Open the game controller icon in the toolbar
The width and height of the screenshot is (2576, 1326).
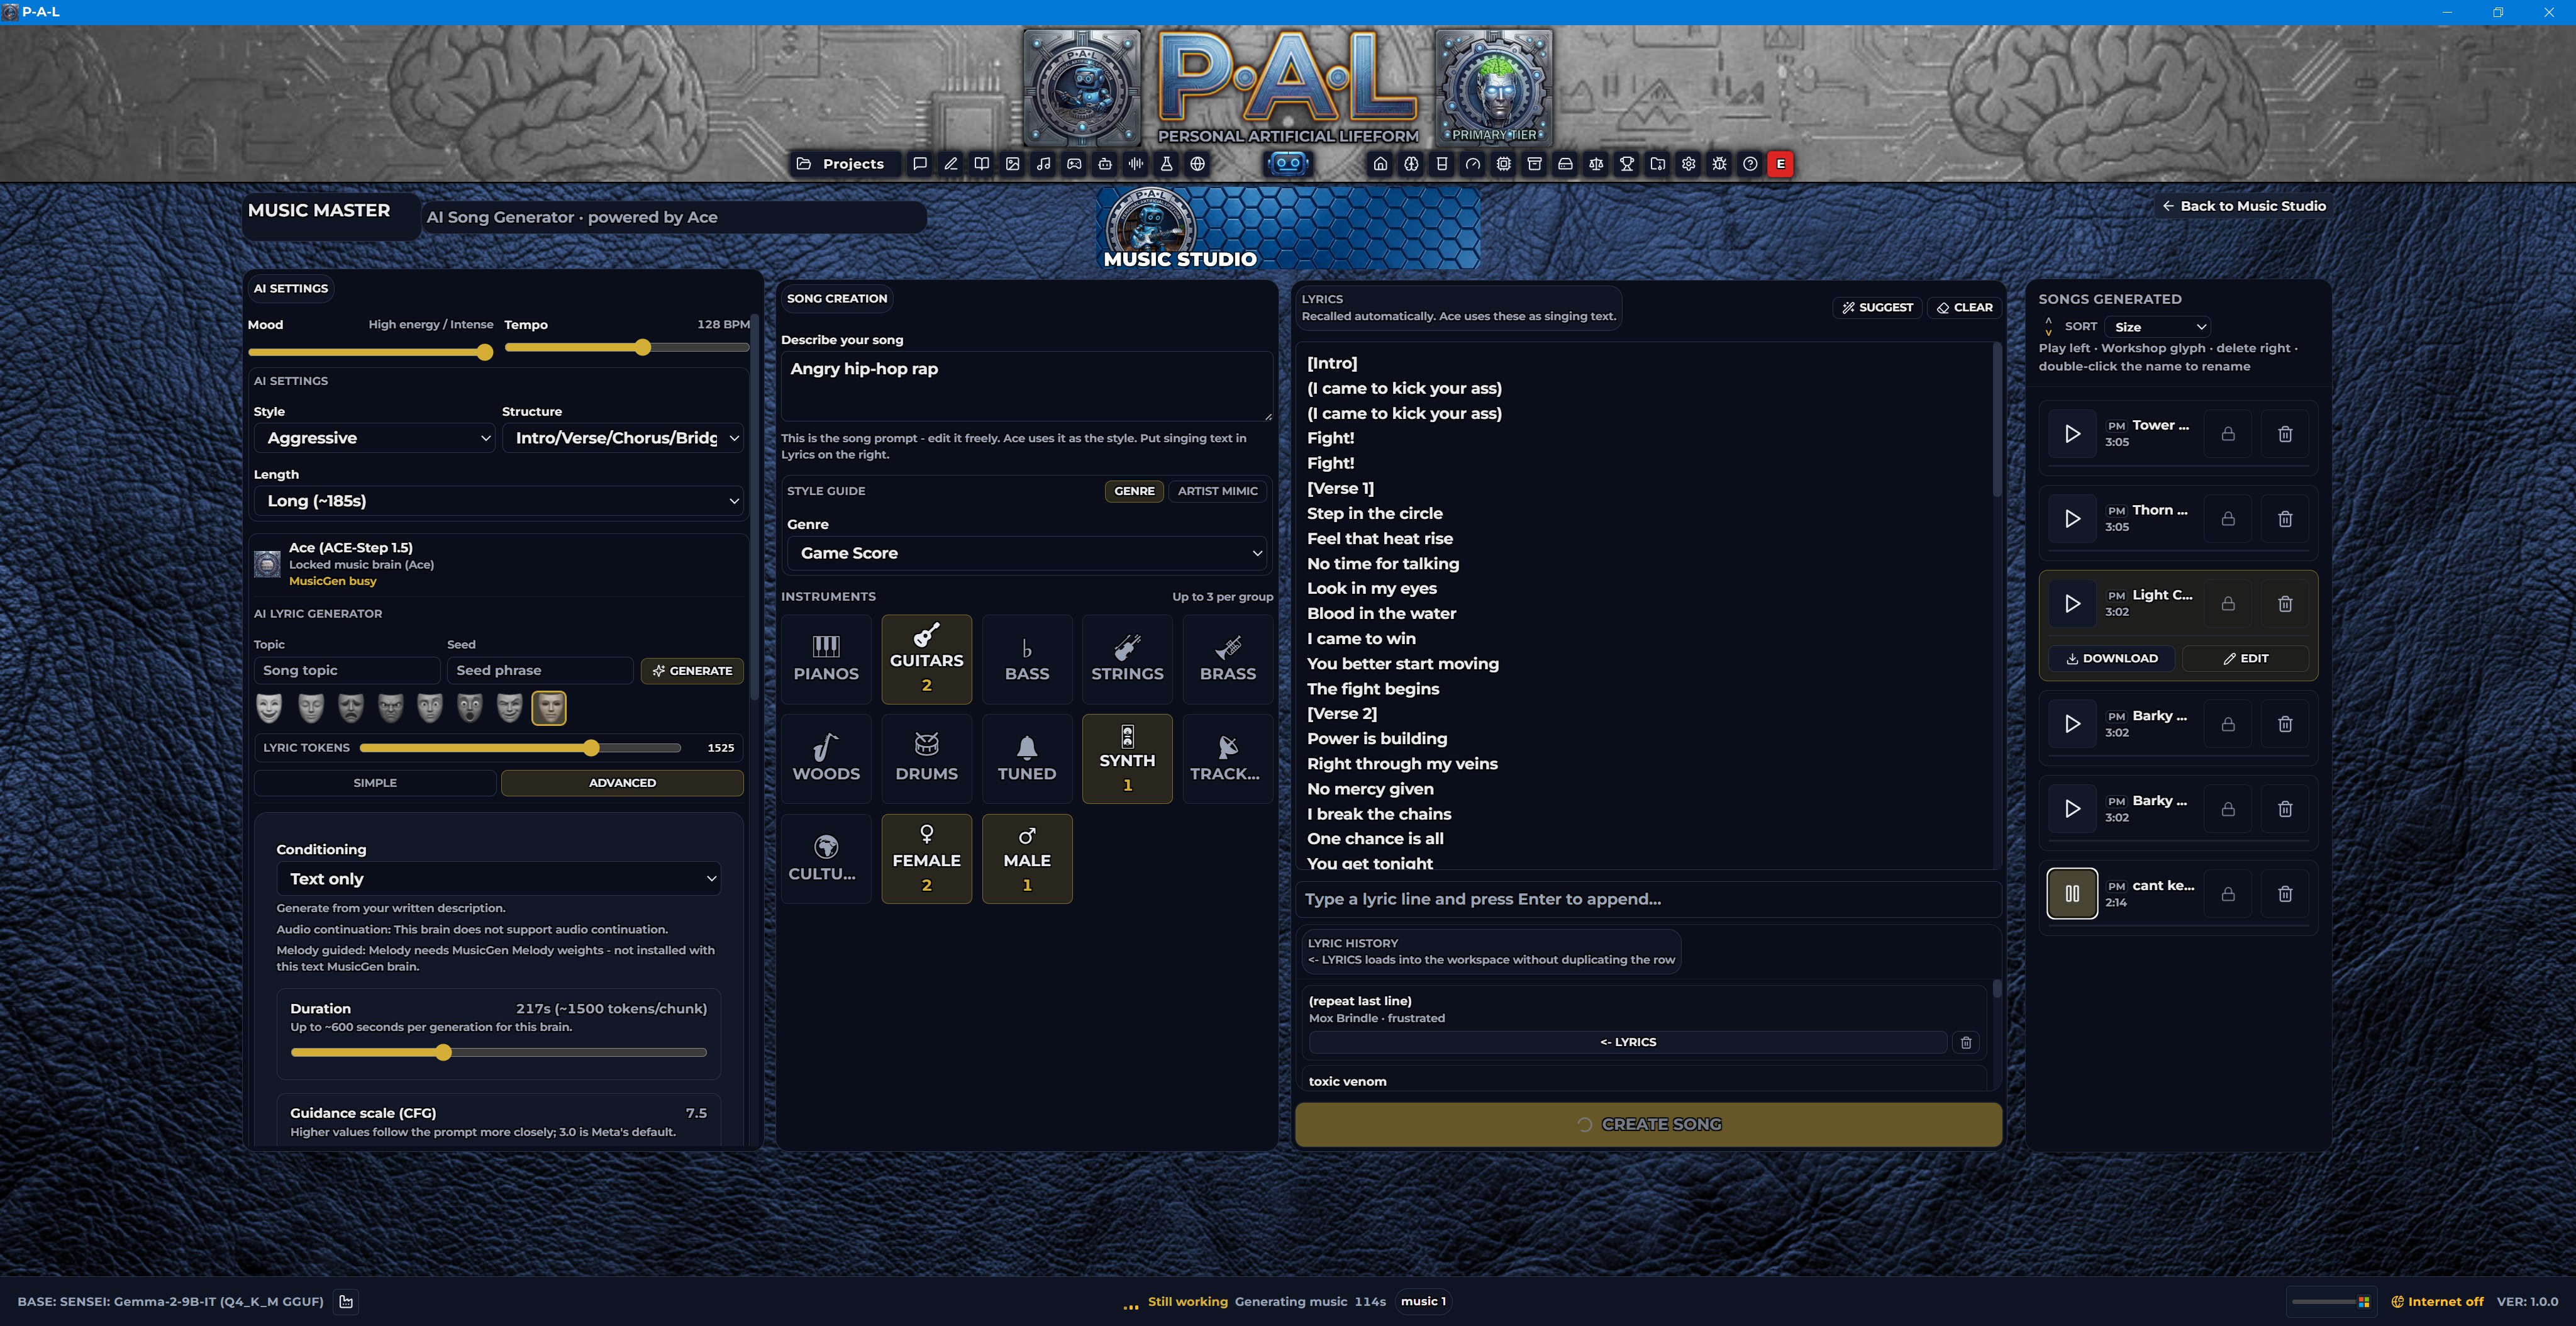(1074, 164)
